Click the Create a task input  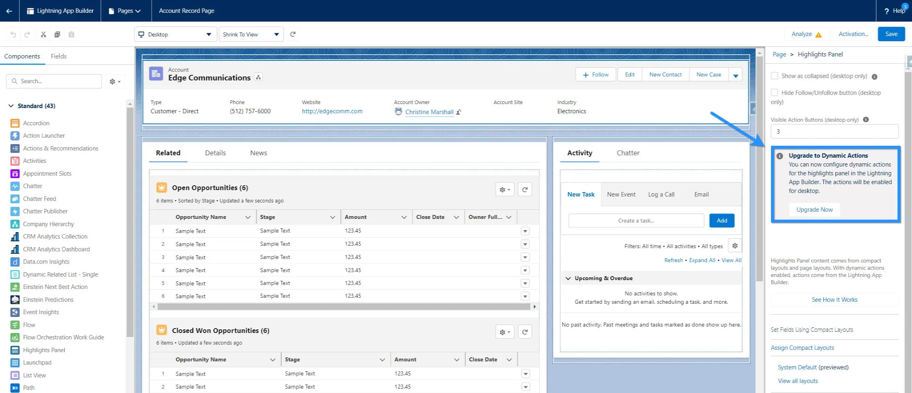tap(636, 221)
